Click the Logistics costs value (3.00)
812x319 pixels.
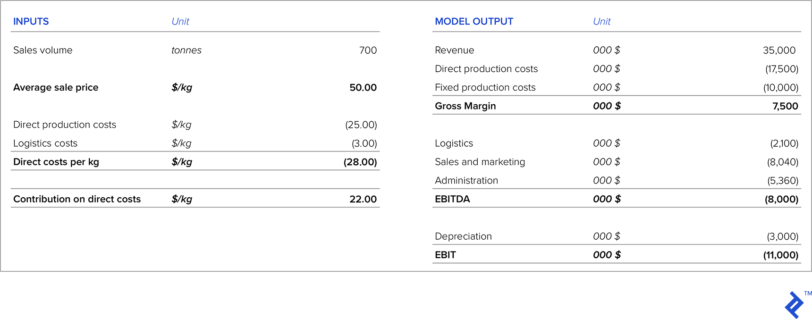tap(364, 143)
